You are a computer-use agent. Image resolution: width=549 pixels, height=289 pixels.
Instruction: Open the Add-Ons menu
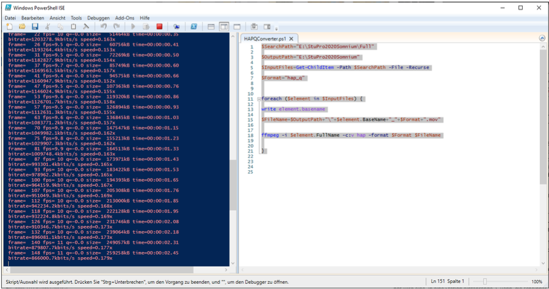point(125,18)
